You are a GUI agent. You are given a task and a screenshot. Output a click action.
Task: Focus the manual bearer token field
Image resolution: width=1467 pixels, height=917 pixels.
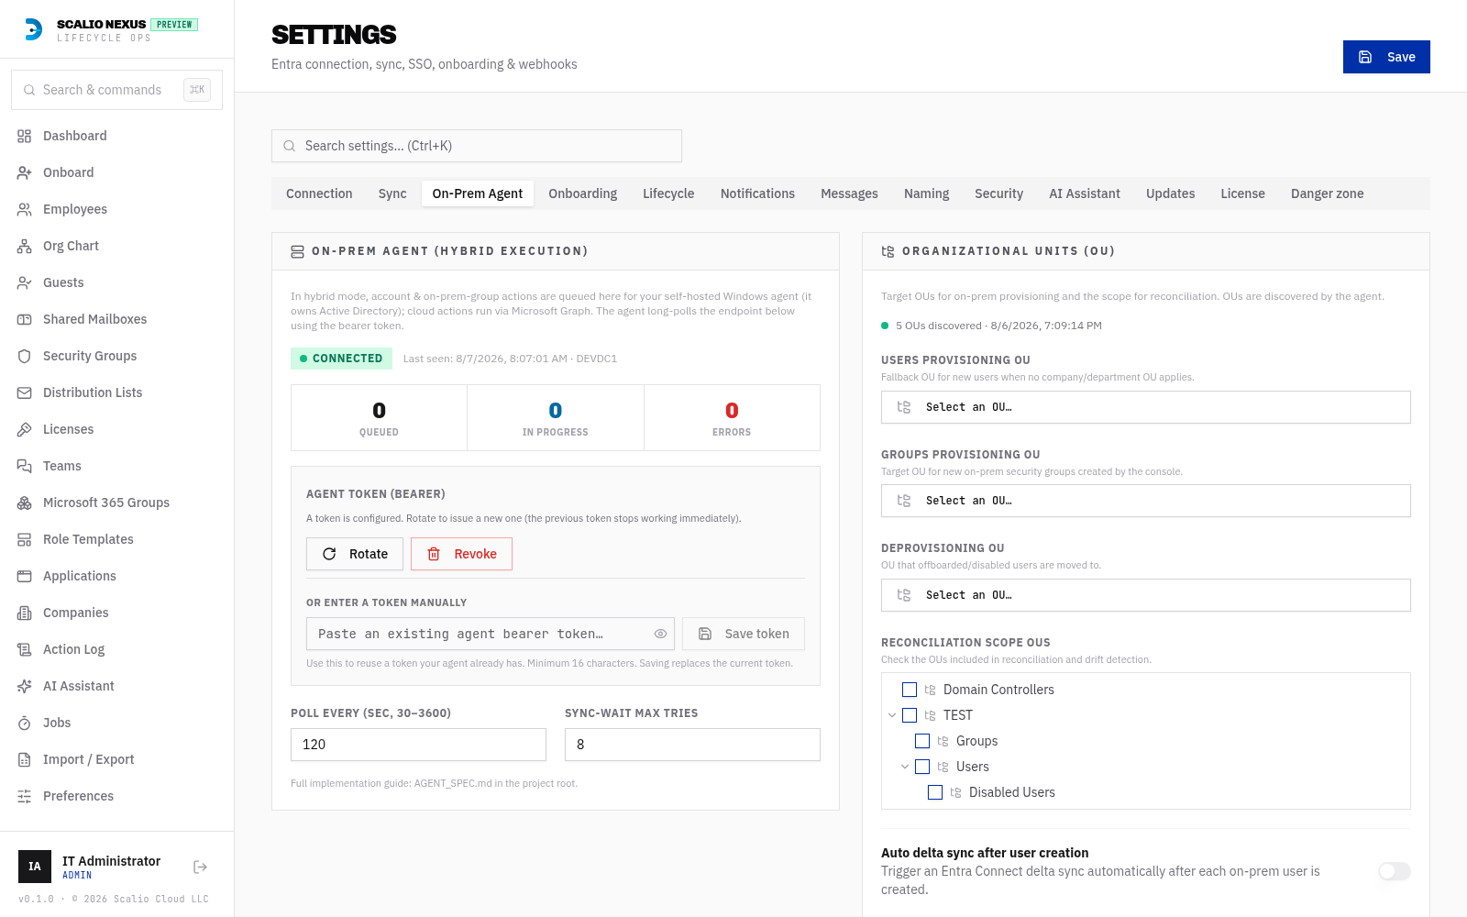click(x=491, y=634)
